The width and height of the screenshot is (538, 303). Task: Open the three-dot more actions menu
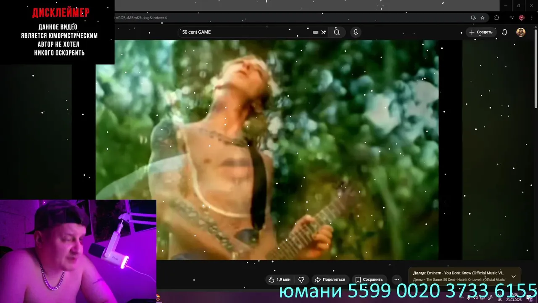click(396, 279)
